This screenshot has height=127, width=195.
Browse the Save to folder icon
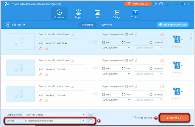click(x=91, y=121)
